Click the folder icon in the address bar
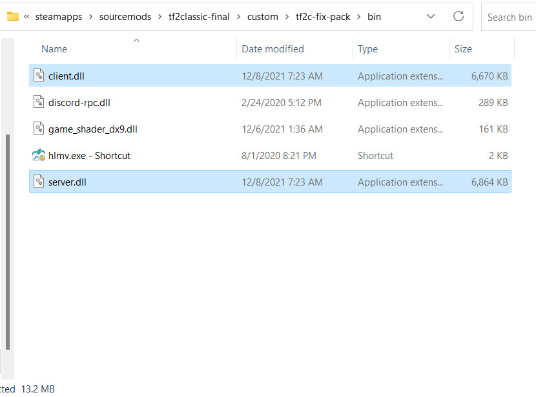Viewport: 536px width, 397px height. (13, 16)
